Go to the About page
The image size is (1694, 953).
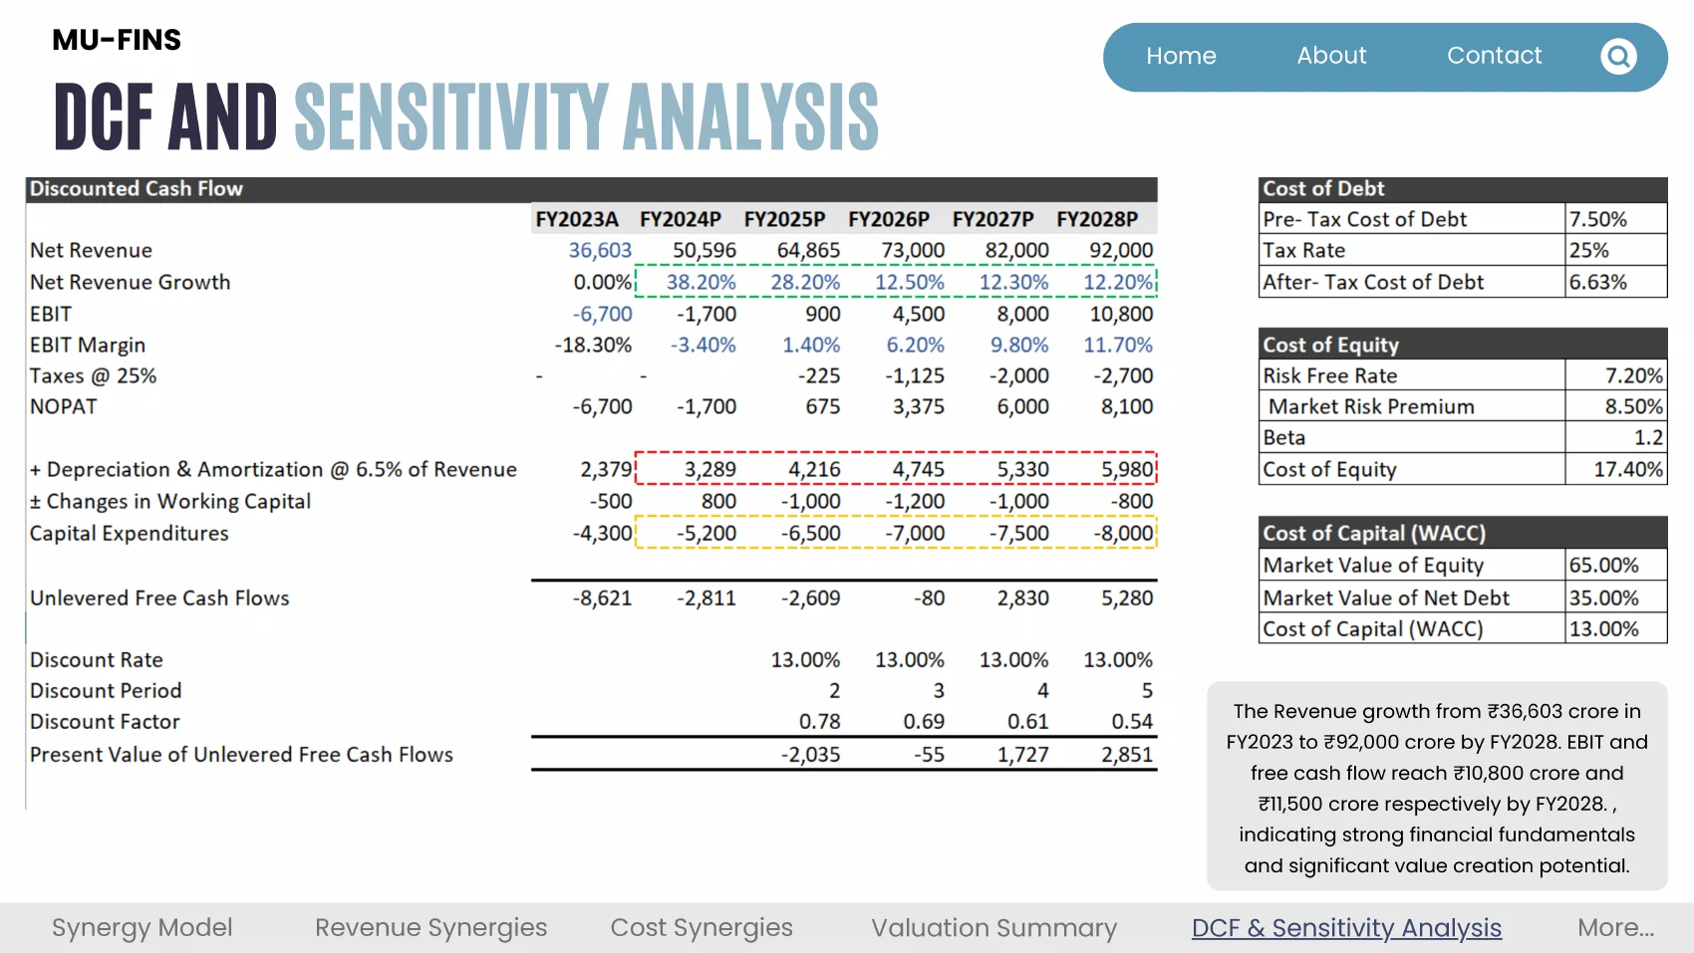(1331, 56)
